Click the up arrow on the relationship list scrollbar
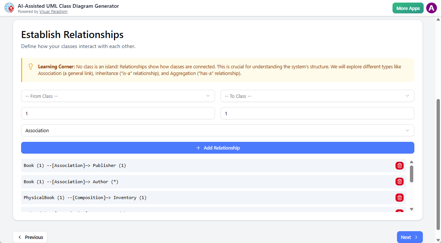This screenshot has width=441, height=243. 411,161
